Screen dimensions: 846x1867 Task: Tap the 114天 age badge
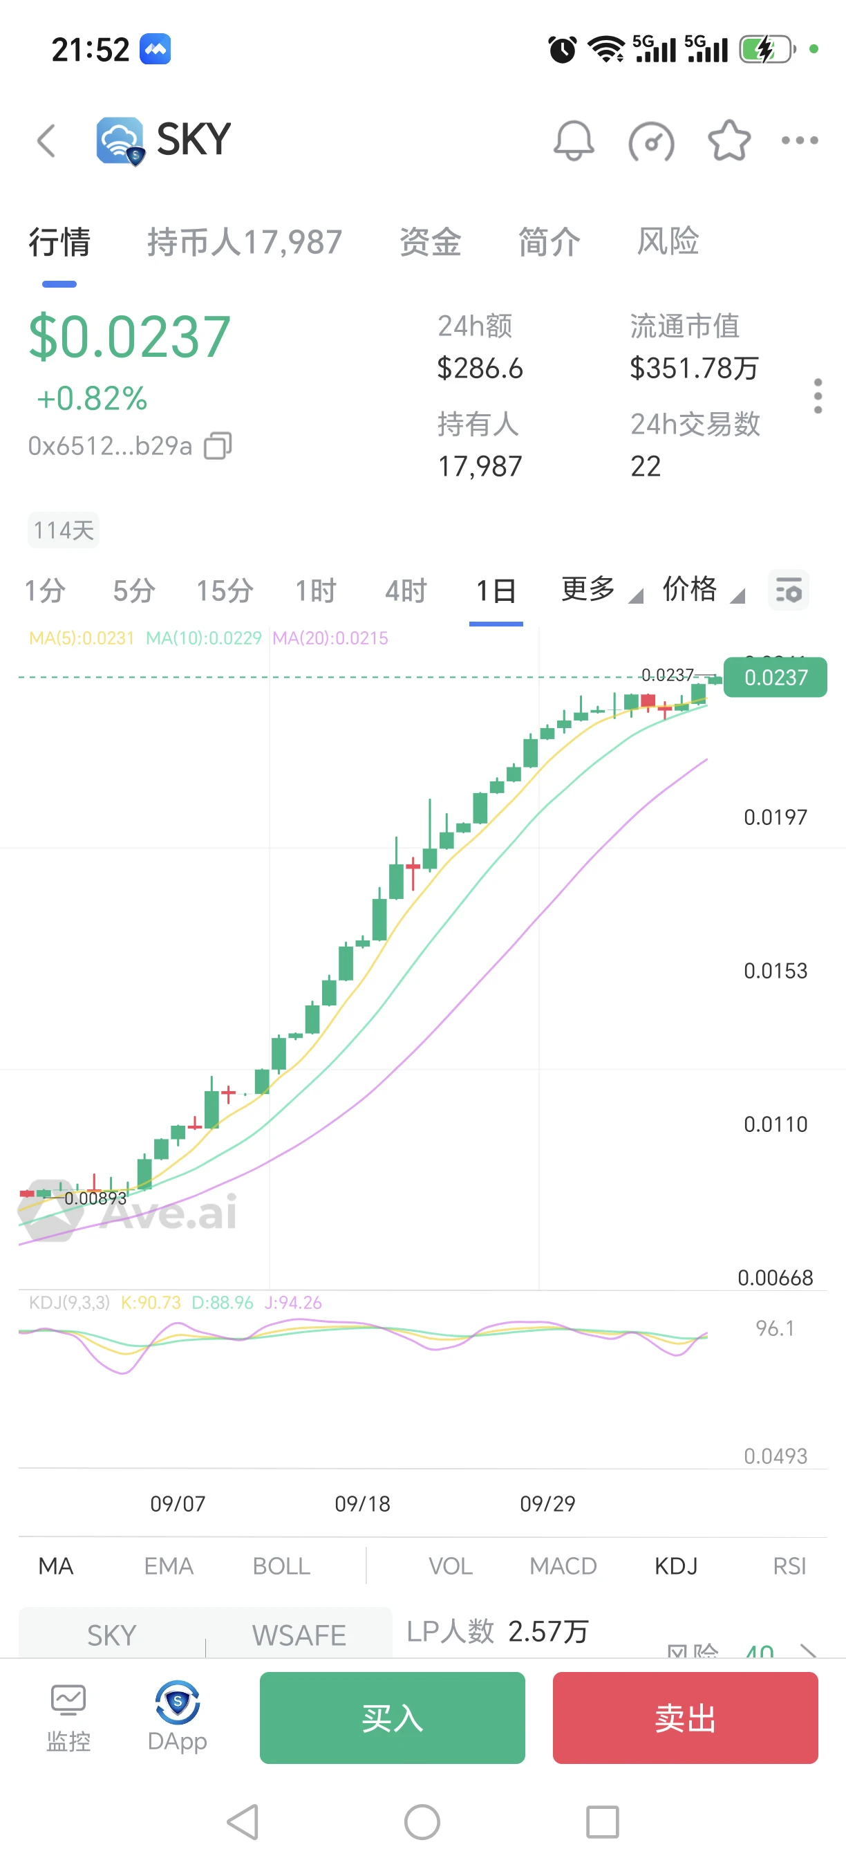(64, 530)
